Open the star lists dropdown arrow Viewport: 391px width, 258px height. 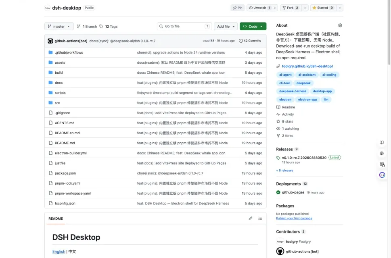coord(340,8)
